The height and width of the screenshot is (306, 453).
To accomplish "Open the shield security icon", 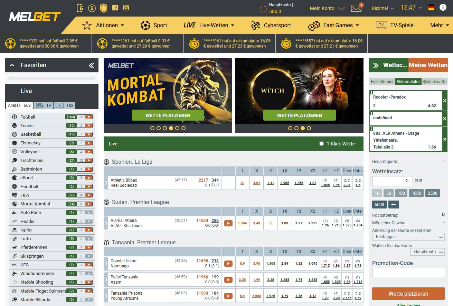I will 104,8.
